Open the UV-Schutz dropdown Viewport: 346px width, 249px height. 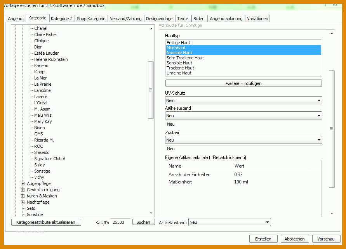(x=243, y=100)
